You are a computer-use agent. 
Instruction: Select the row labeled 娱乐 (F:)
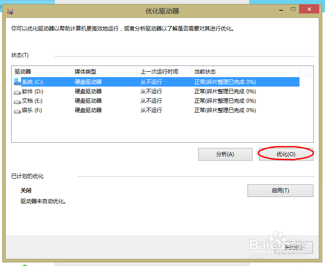coord(157,110)
